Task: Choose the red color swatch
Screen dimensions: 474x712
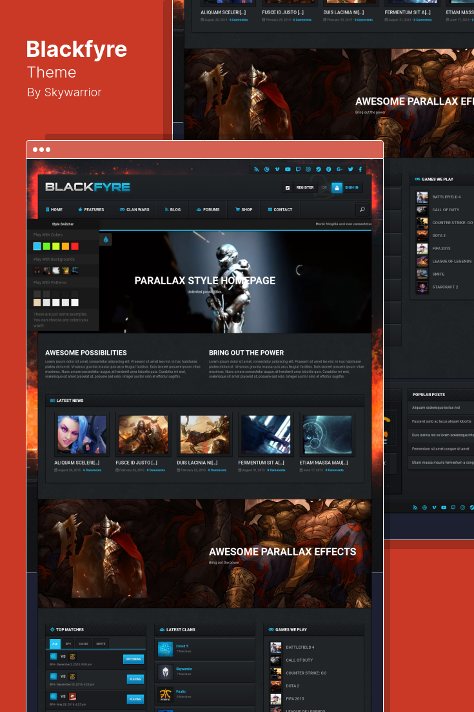Action: click(x=75, y=246)
